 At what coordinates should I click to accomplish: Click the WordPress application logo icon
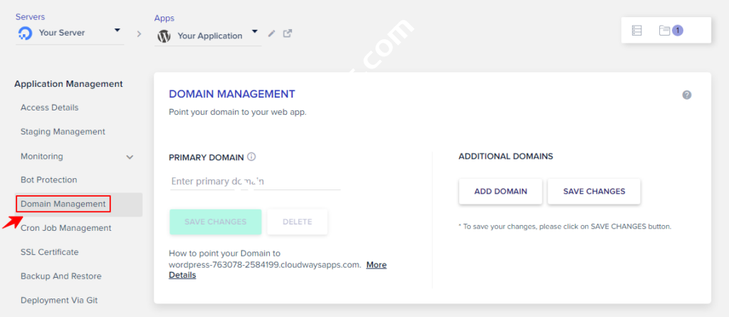click(x=164, y=36)
